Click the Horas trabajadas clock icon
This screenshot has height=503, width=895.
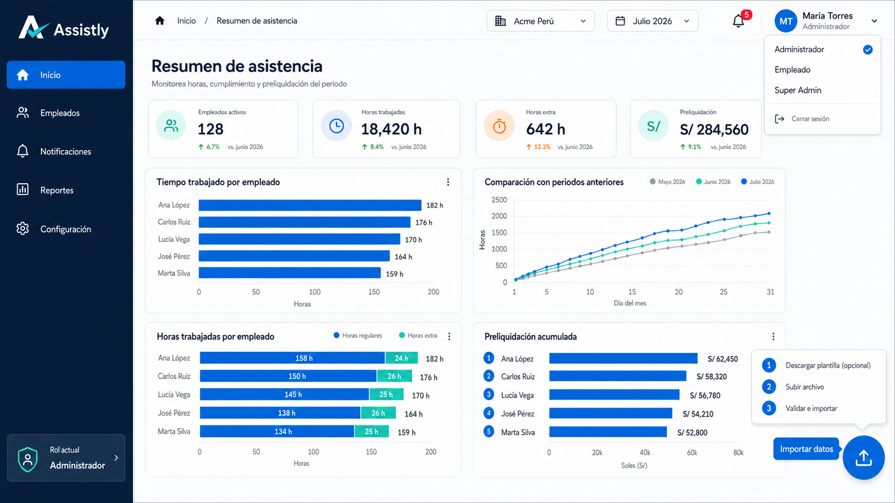click(x=336, y=126)
